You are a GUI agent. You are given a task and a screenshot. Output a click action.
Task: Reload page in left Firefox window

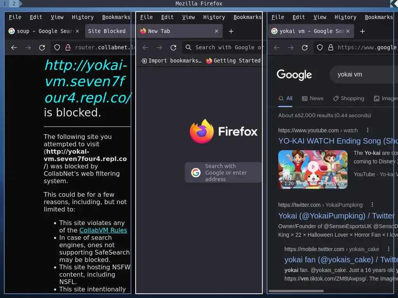[x=42, y=47]
